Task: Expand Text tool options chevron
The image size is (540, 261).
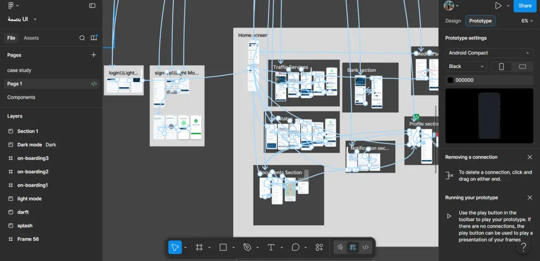Action: [x=282, y=248]
